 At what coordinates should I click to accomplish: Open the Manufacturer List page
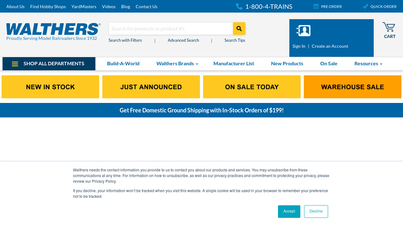[x=234, y=64]
